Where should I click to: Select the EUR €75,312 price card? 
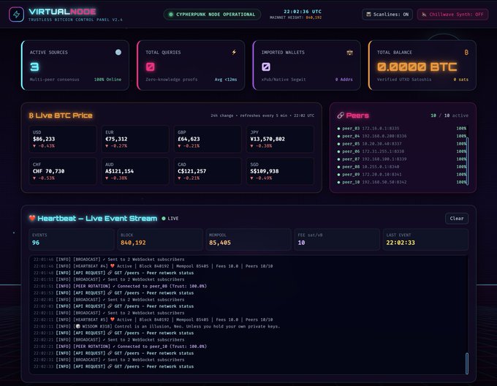[x=135, y=139]
